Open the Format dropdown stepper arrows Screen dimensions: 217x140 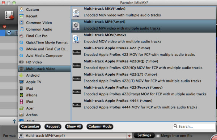tap(129, 136)
